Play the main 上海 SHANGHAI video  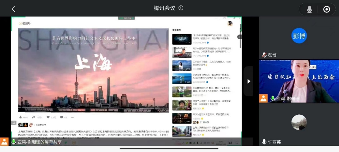pyautogui.click(x=93, y=70)
